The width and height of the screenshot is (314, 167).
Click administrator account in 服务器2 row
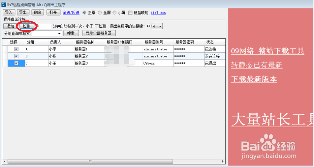click(x=158, y=56)
